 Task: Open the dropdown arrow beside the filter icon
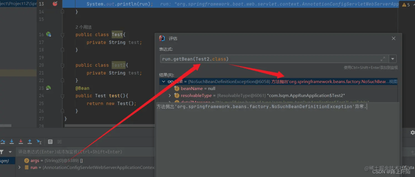coord(10,152)
